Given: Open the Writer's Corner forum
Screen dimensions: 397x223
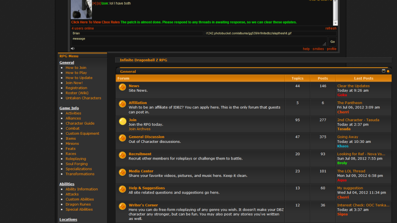Looking at the screenshot, I should point(143,205).
